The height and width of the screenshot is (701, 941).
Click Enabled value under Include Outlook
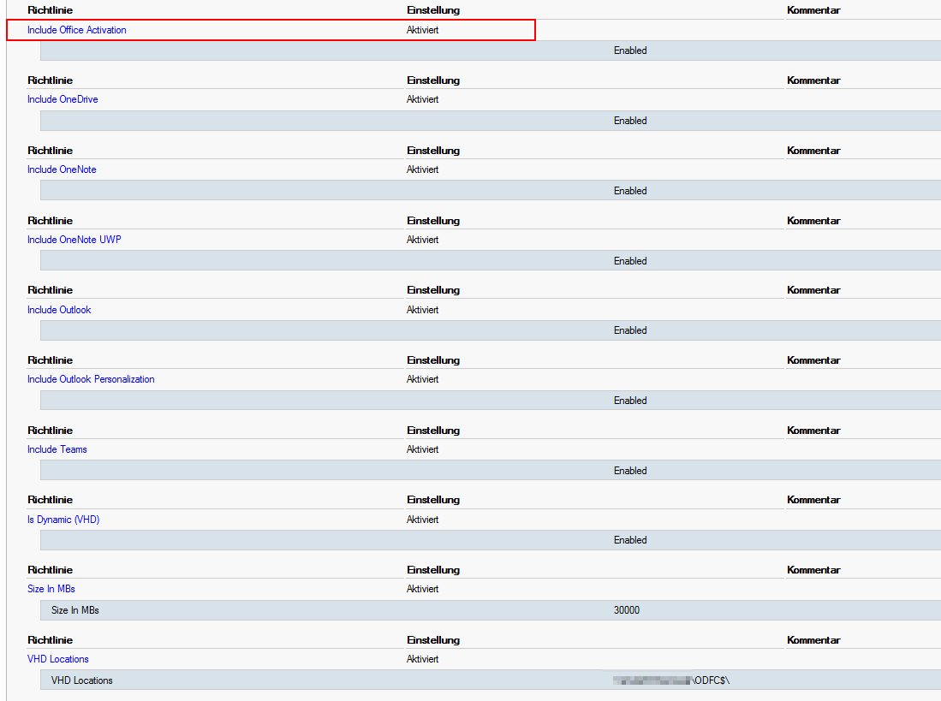click(630, 331)
